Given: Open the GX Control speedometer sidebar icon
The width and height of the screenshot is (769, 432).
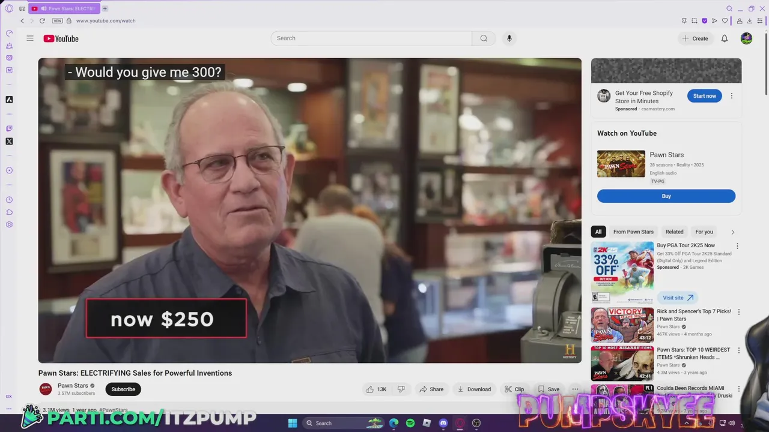Looking at the screenshot, I should click(x=9, y=34).
